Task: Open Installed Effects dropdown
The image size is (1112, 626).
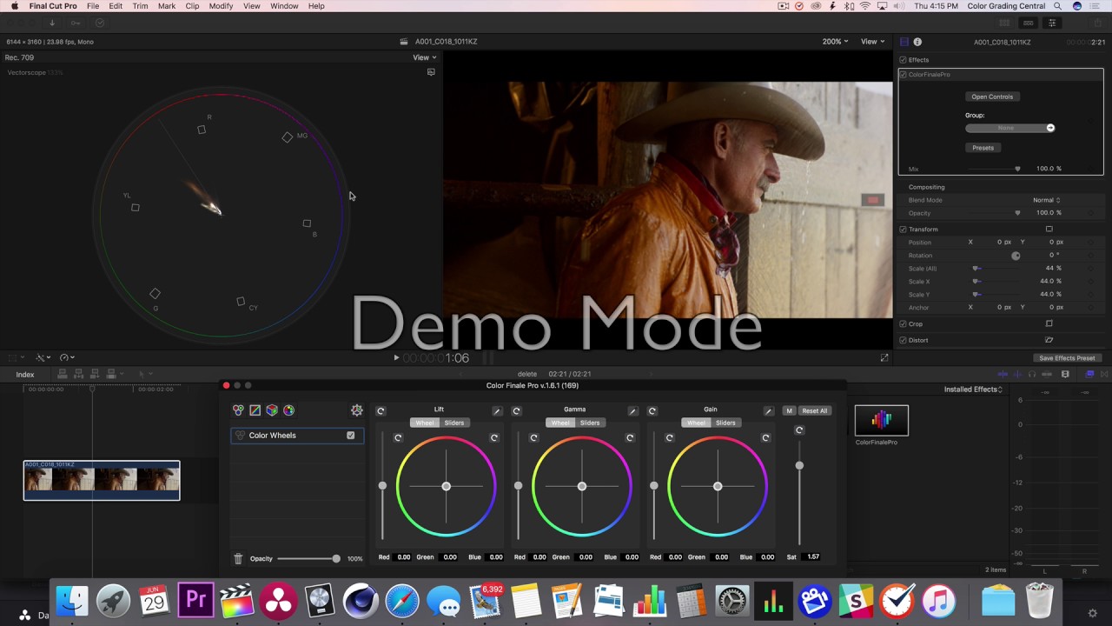Action: 973,390
